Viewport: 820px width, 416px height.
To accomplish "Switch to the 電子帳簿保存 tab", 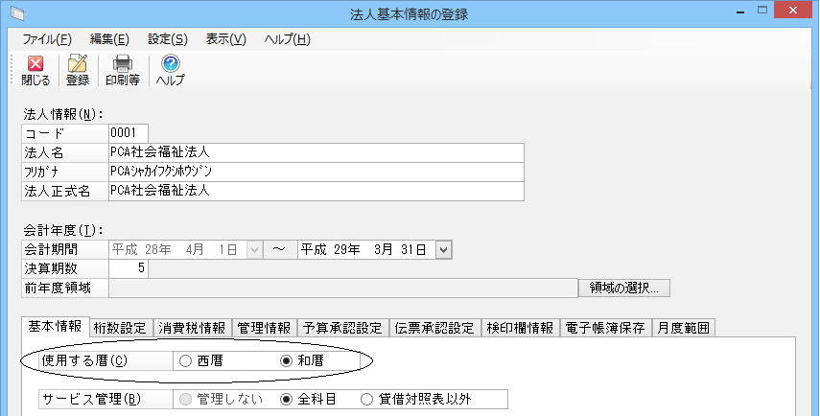I will click(x=606, y=328).
